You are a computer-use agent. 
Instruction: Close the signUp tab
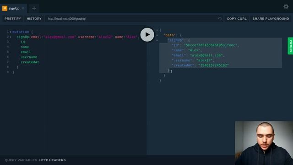click(x=23, y=8)
